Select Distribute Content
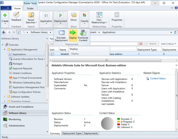The width and height of the screenshot is (178, 139). pyautogui.click(x=83, y=36)
